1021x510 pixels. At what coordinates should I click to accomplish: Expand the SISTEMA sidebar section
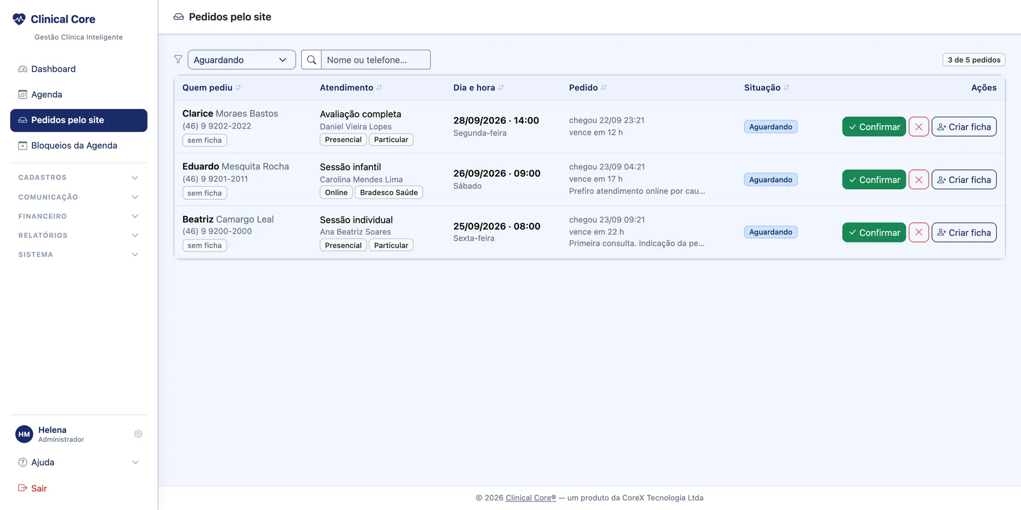[79, 254]
